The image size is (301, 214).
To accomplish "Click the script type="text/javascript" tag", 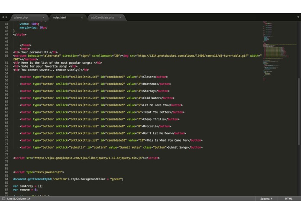I will coord(39,172).
